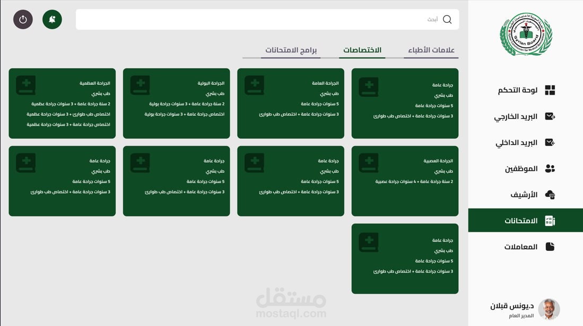Image resolution: width=583 pixels, height=326 pixels.
Task: Switch to الاختصاصات tab
Action: (362, 50)
